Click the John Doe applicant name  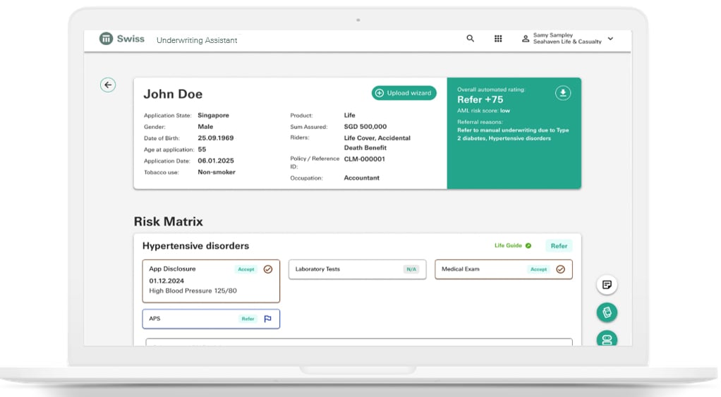click(173, 94)
